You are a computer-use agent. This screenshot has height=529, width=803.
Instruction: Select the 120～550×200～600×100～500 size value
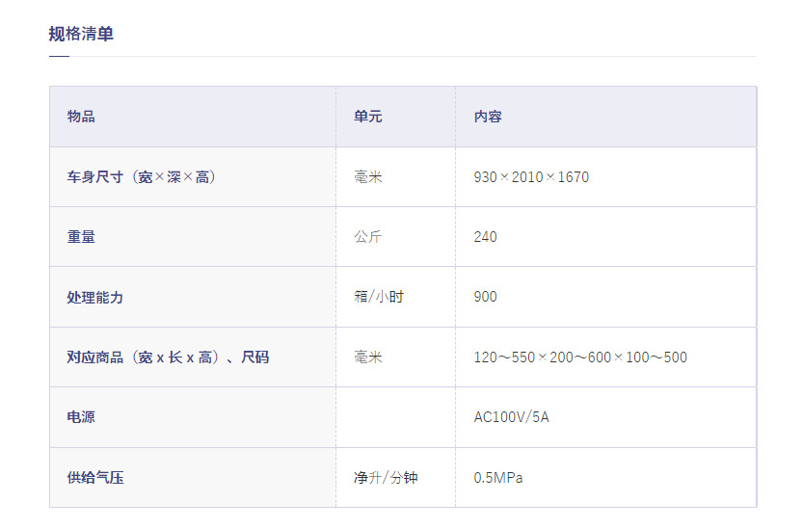tap(580, 357)
